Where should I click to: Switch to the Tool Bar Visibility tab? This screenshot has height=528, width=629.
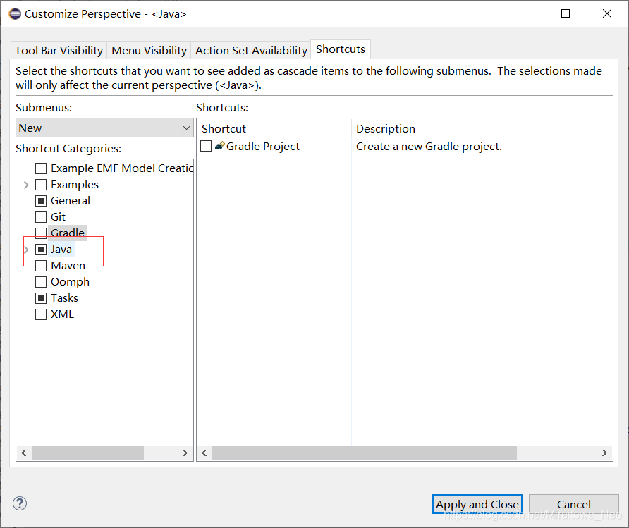[59, 51]
